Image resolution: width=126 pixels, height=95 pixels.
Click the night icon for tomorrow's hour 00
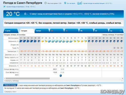104,41
